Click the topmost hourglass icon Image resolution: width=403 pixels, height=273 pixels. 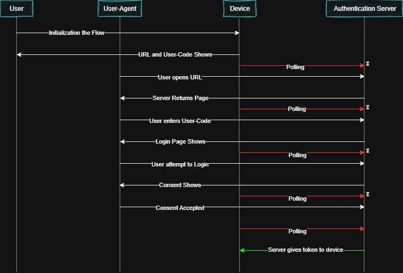368,64
